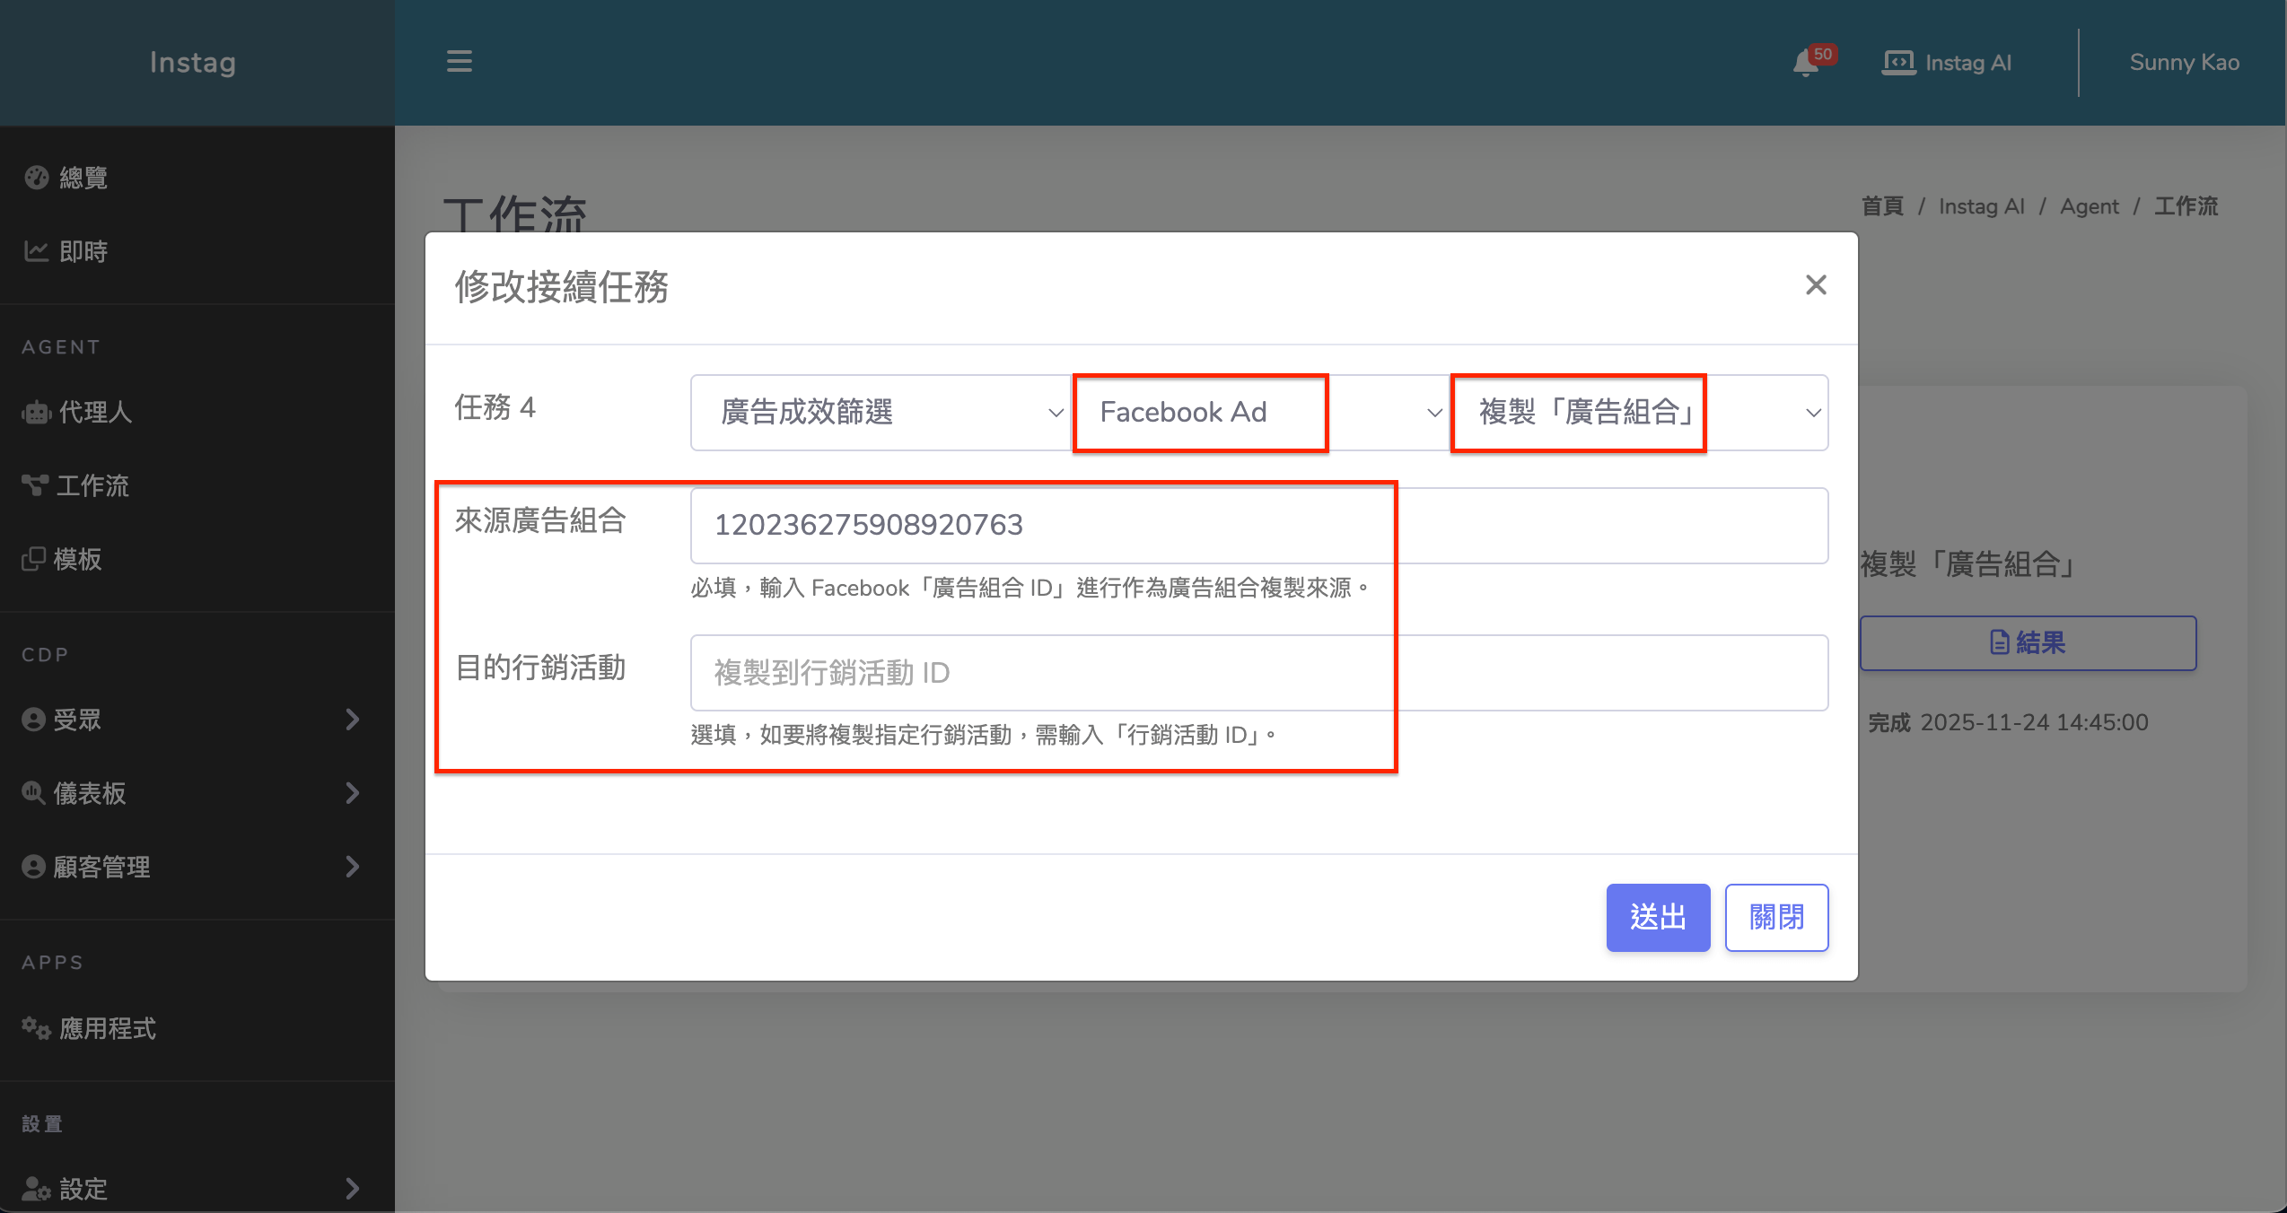Click the Instag AI code icon
The height and width of the screenshot is (1213, 2287).
click(x=1897, y=63)
